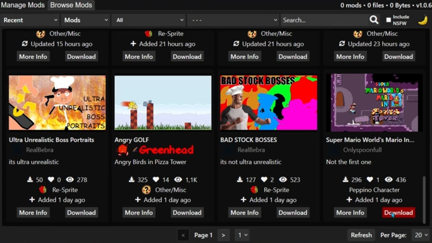432x243 pixels.
Task: Click author Onlyspoonfull
Action: tap(362, 150)
